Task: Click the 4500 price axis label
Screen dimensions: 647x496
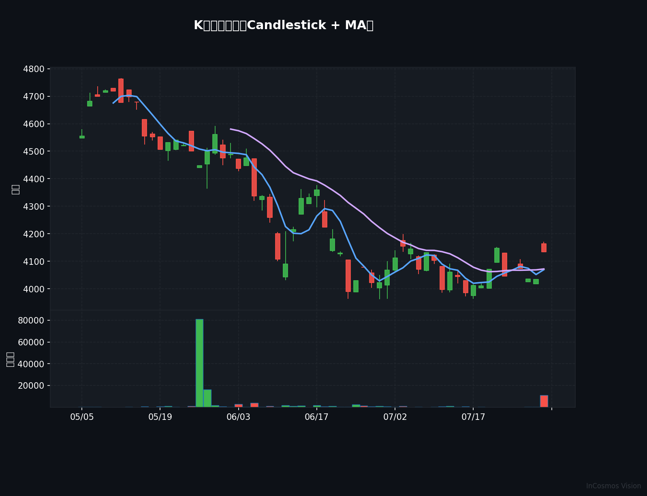Action: coord(34,151)
